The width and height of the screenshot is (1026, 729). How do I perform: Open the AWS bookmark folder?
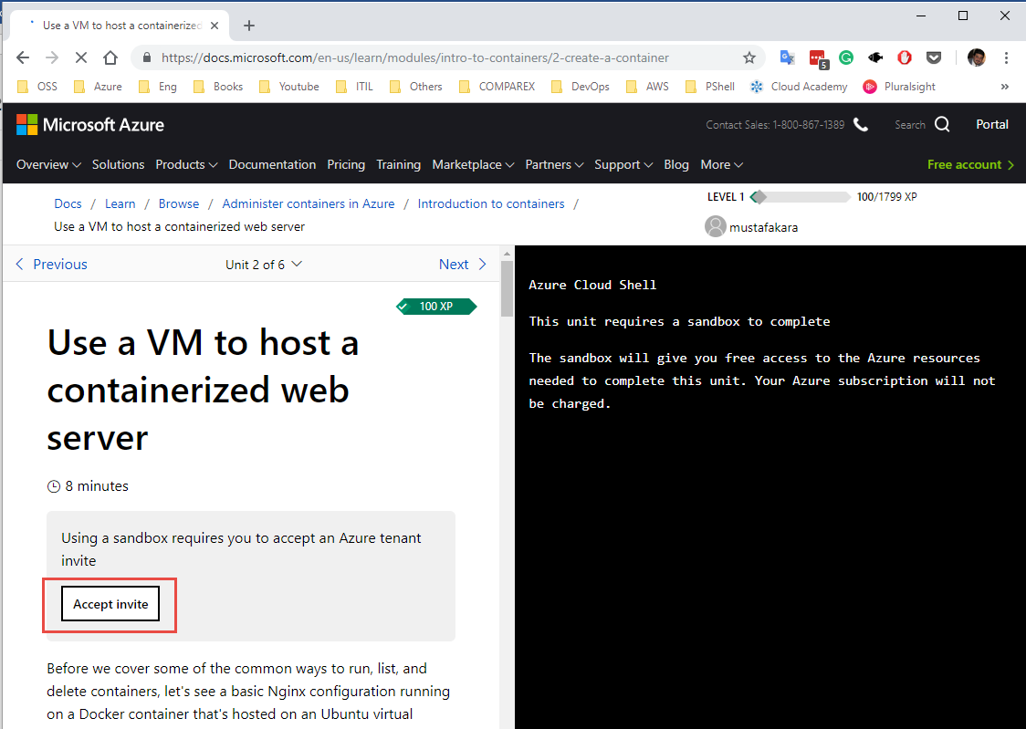(x=647, y=87)
